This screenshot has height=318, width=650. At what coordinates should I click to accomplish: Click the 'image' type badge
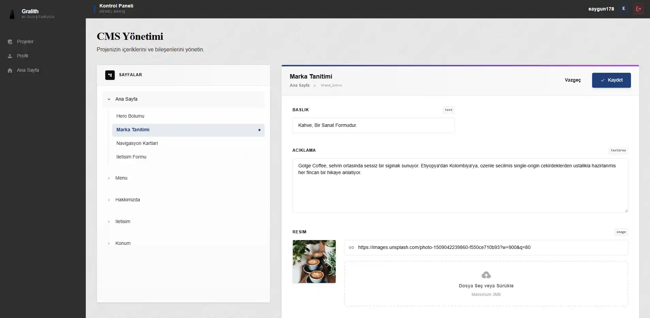coord(621,232)
